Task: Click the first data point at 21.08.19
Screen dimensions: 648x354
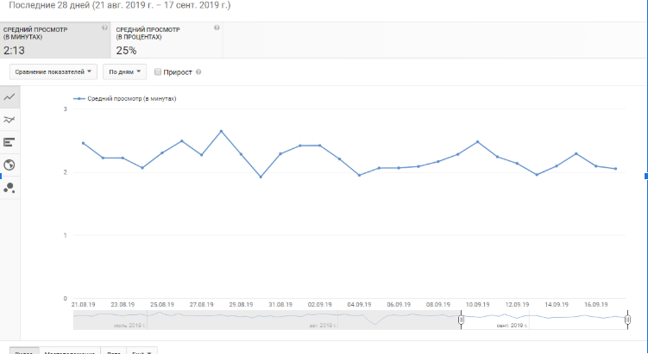Action: [83, 143]
